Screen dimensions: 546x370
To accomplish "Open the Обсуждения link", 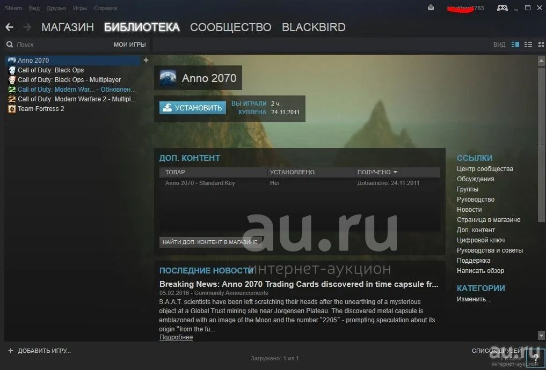I will tap(475, 179).
